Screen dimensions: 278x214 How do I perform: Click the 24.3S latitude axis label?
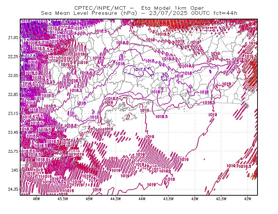click(13, 189)
